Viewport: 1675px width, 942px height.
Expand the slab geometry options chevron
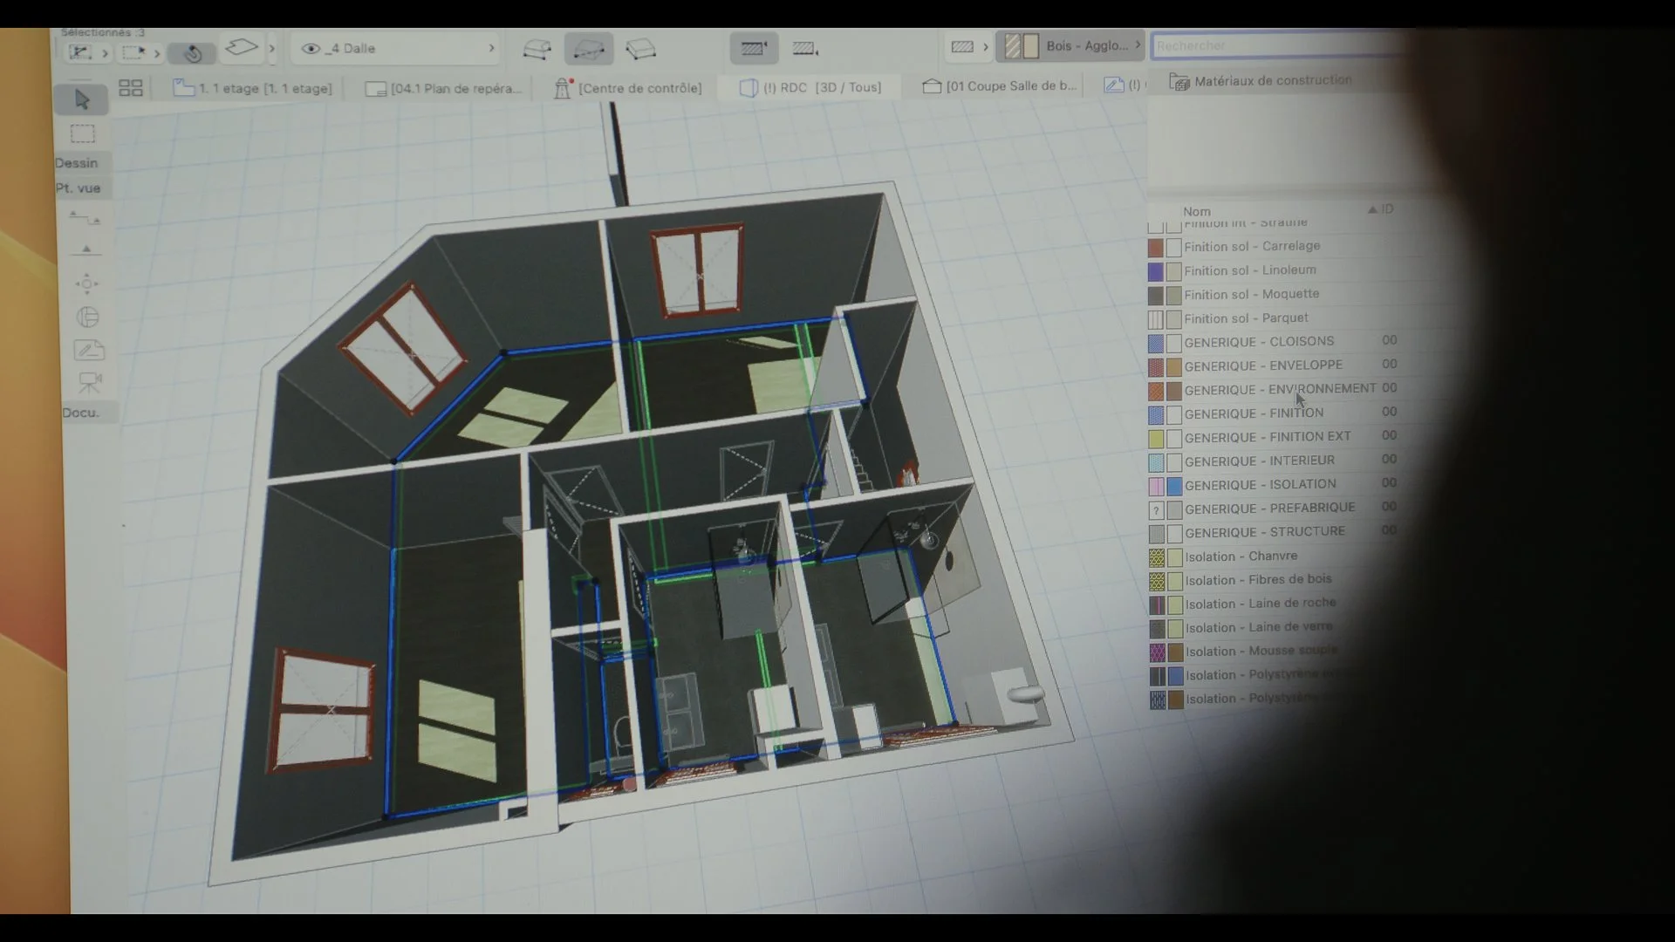click(272, 49)
